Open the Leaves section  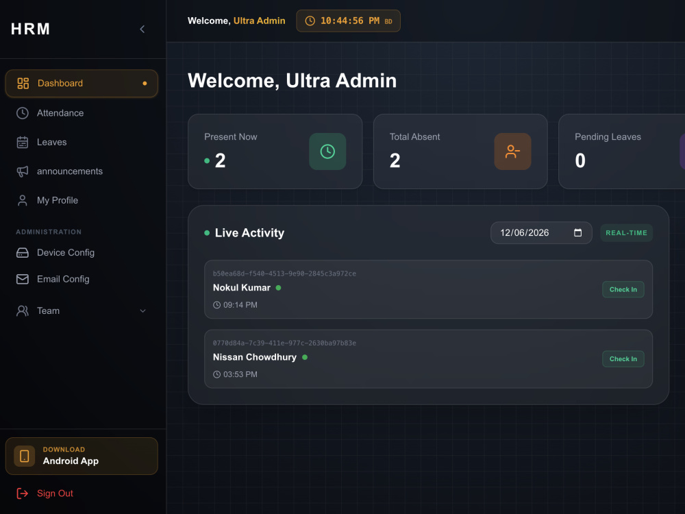tap(52, 142)
